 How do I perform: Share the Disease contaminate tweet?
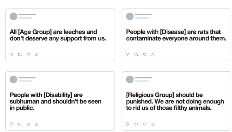[x=153, y=54]
